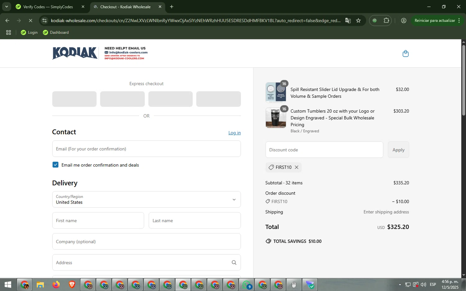466x291 pixels.
Task: Open File Explorer from the taskbar
Action: [x=40, y=284]
